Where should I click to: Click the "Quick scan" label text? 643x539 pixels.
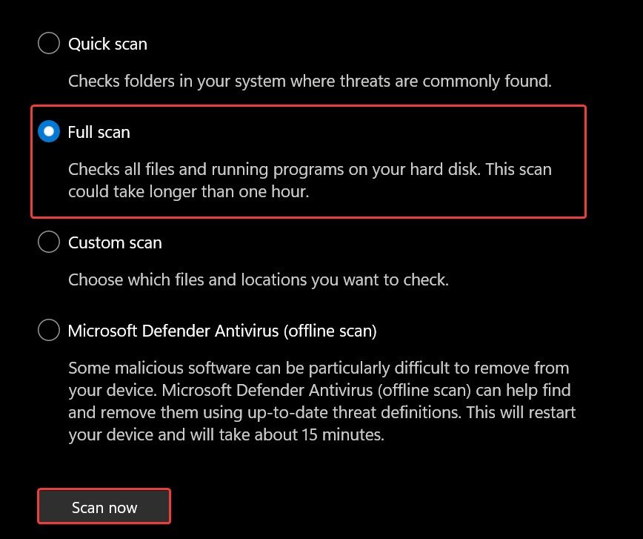pyautogui.click(x=107, y=44)
